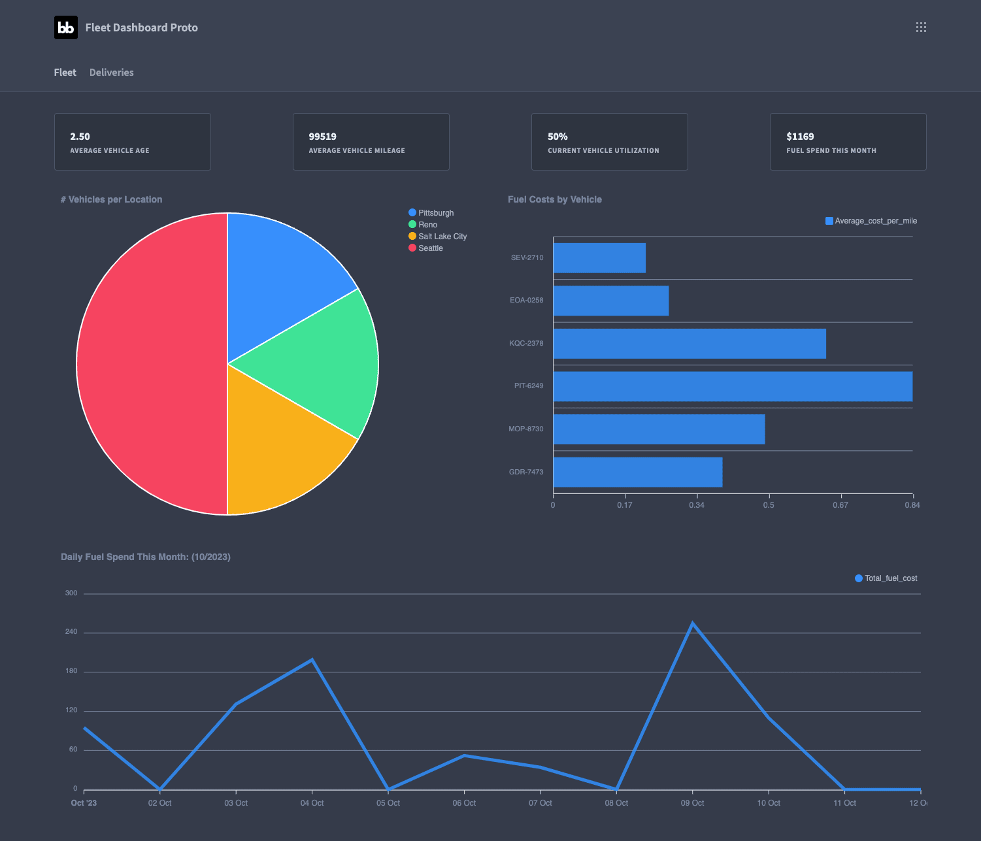Click the '# Vehicles per Location' heading
The image size is (981, 841).
[112, 199]
